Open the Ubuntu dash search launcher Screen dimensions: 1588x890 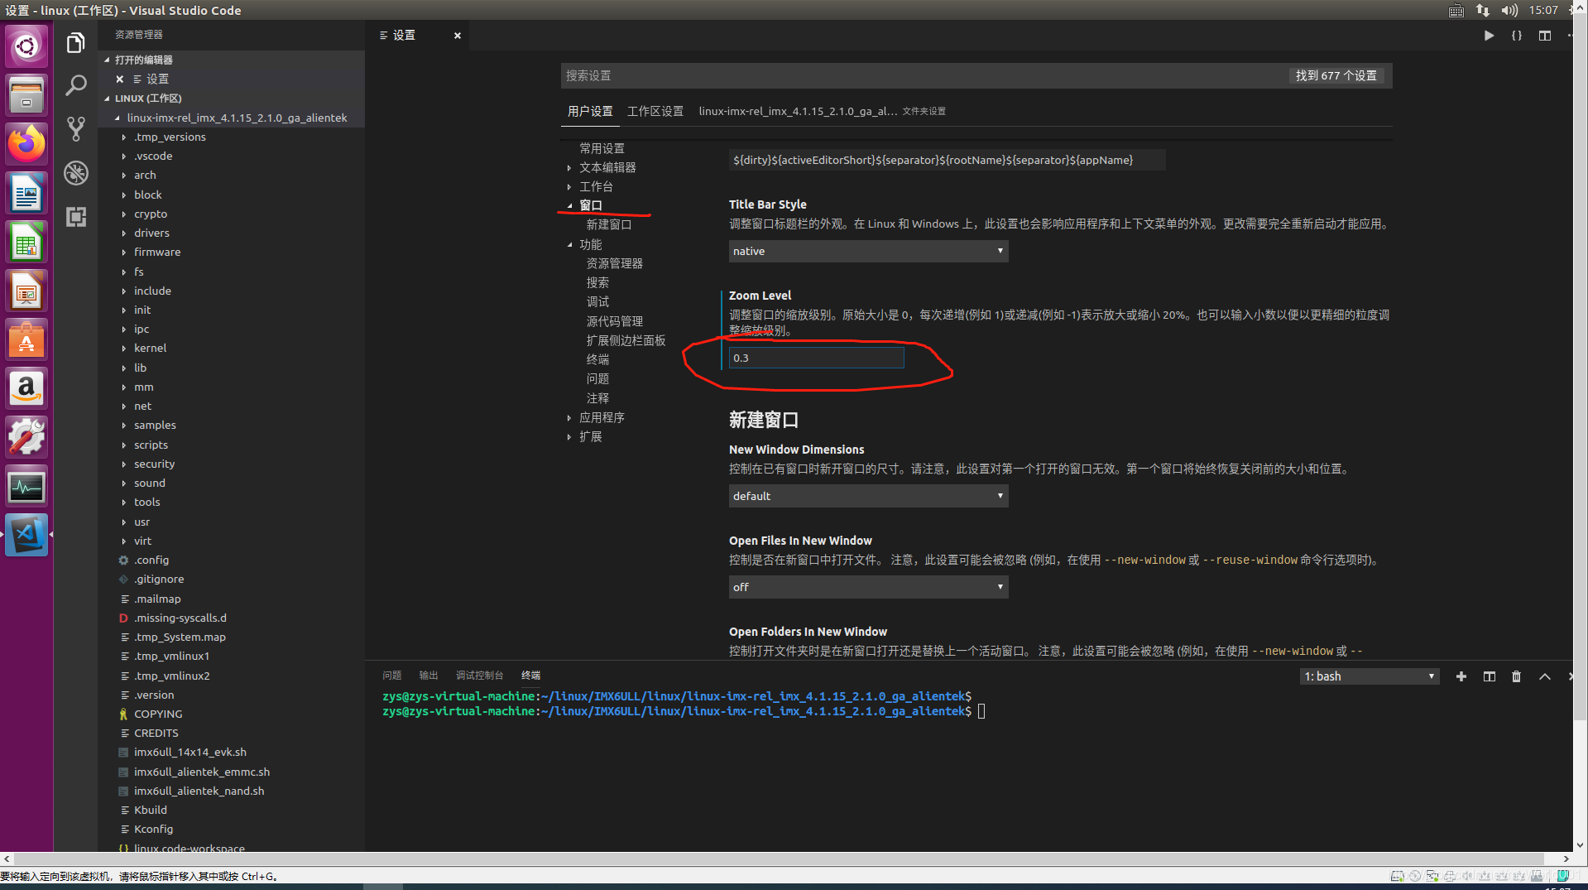click(x=26, y=46)
